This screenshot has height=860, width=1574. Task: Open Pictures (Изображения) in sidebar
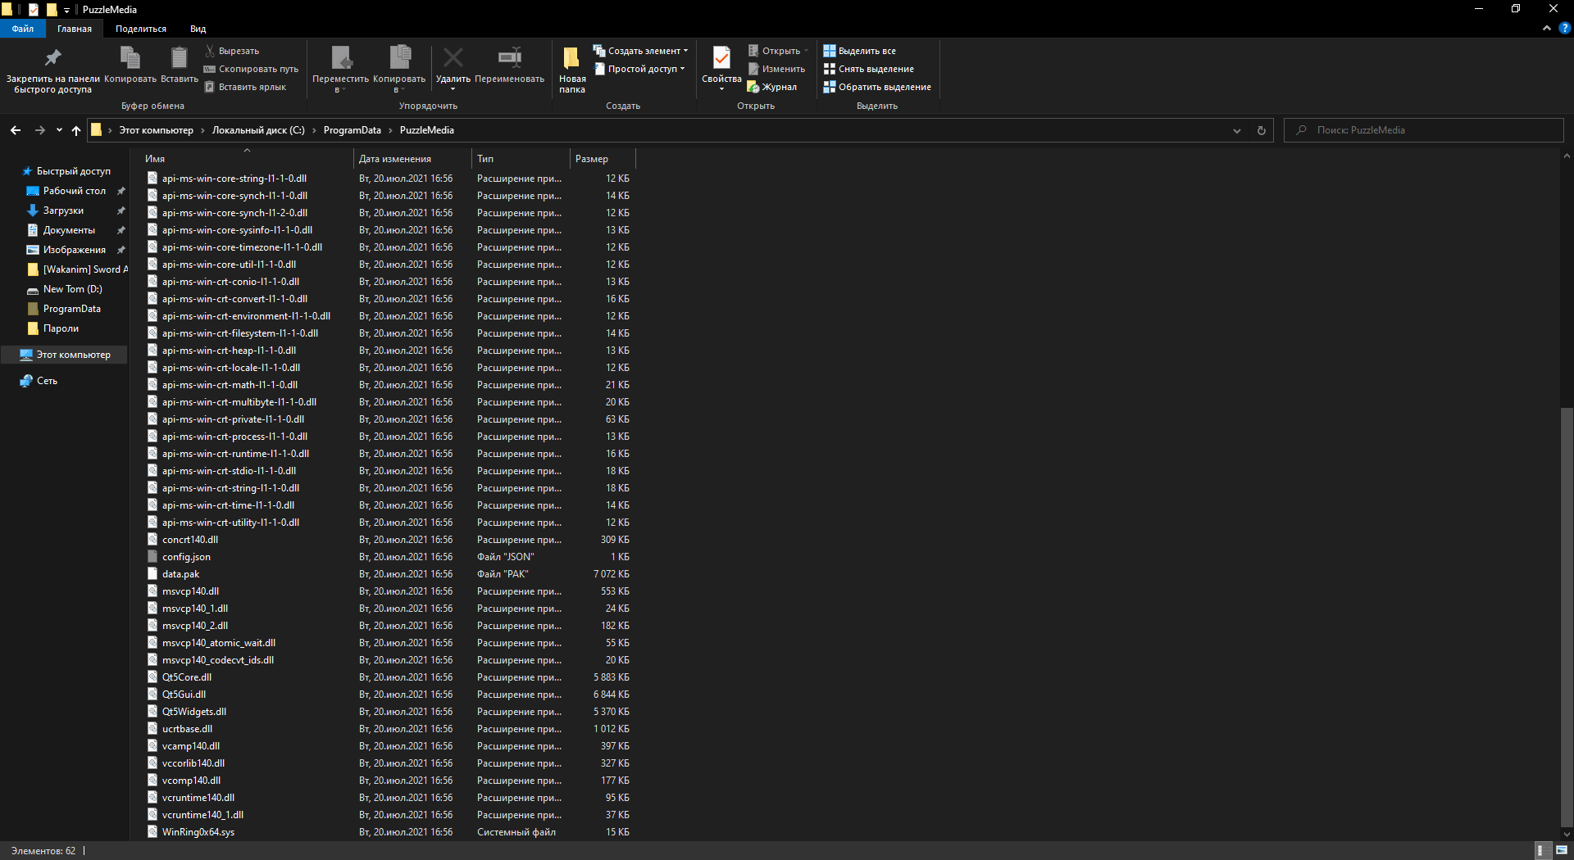pyautogui.click(x=74, y=250)
